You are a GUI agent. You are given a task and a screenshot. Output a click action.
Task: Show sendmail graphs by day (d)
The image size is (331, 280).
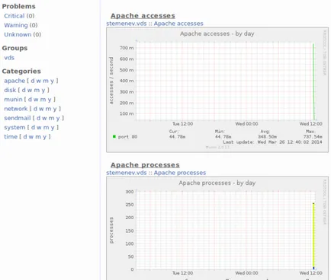[x=38, y=118]
